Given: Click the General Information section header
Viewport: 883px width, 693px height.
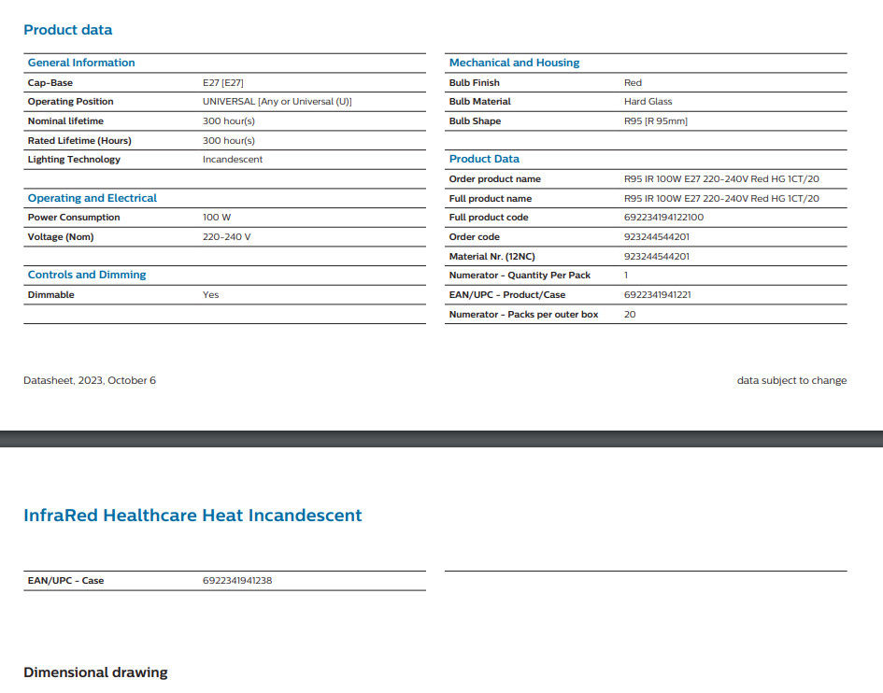Looking at the screenshot, I should point(81,63).
